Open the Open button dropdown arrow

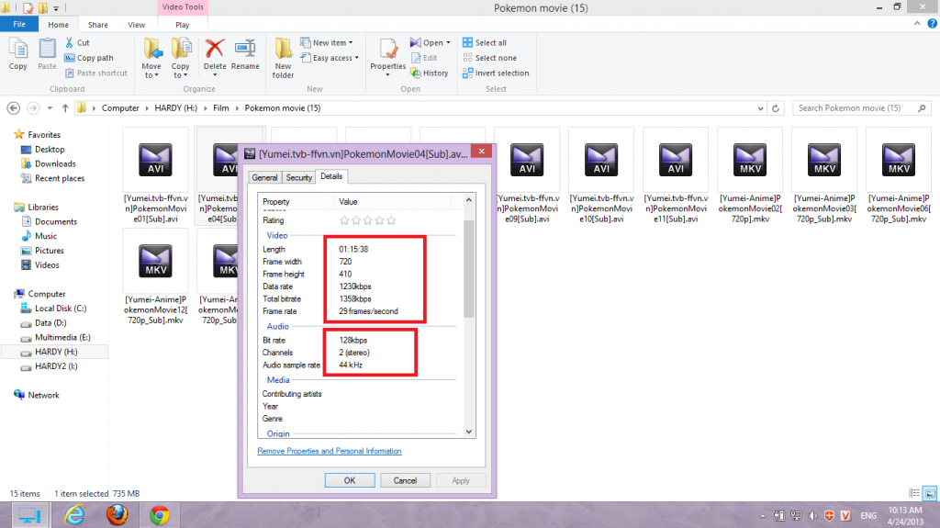pos(448,42)
